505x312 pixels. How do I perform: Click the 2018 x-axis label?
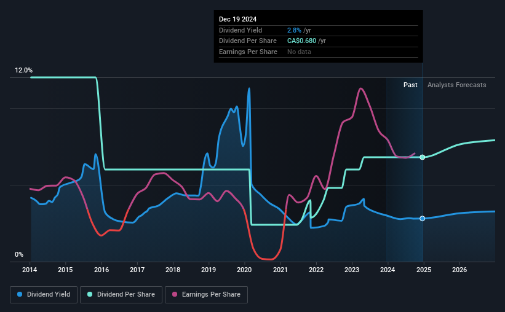[x=173, y=270]
